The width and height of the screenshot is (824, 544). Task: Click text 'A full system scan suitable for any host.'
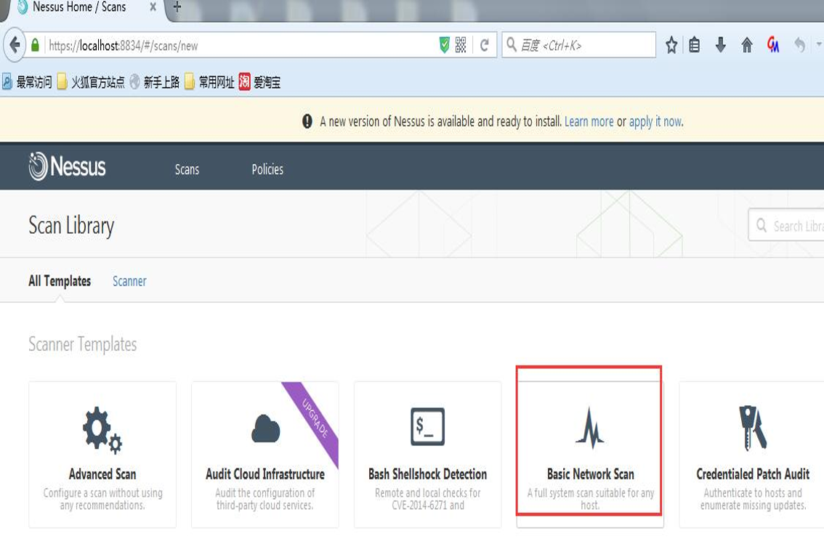pyautogui.click(x=590, y=500)
